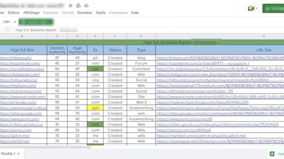Open the sites.google.com site link
The height and width of the screenshot is (159, 284).
[21, 113]
